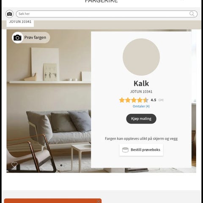Click the living room inspiration photo
This screenshot has height=203, width=203.
(49, 101)
